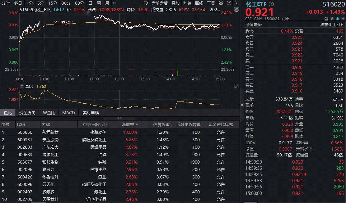Click 叠加 overlay button

click(x=175, y=3)
